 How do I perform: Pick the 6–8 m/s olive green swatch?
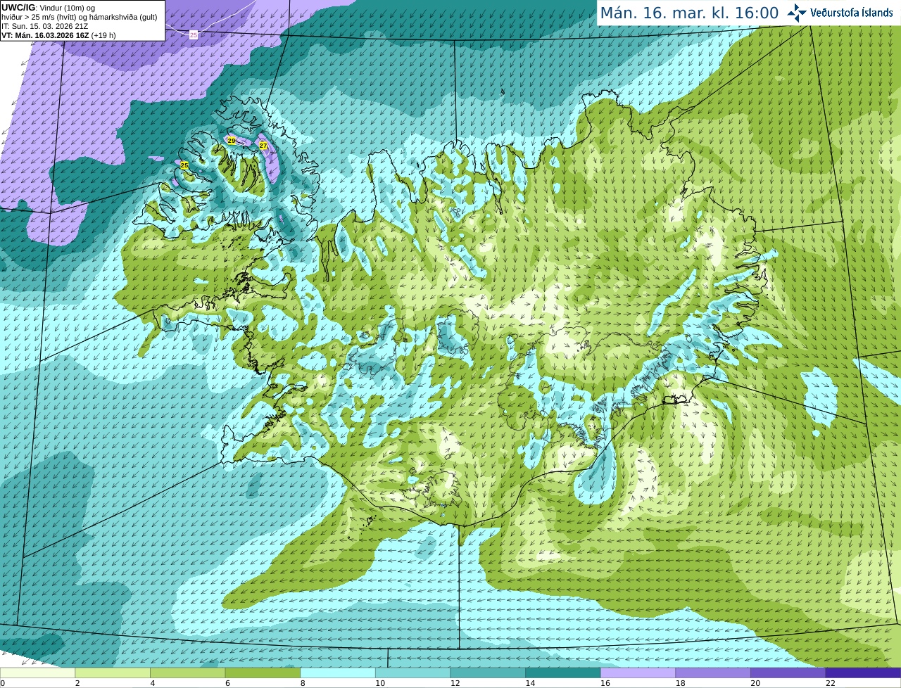pyautogui.click(x=263, y=673)
